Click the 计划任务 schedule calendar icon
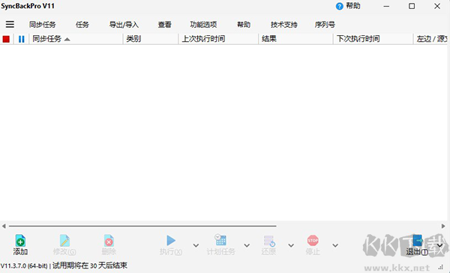 (x=220, y=240)
